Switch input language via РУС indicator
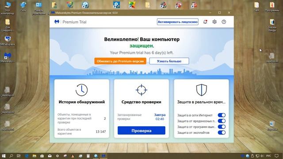Viewport: 283px width, 159px height. pos(269,156)
